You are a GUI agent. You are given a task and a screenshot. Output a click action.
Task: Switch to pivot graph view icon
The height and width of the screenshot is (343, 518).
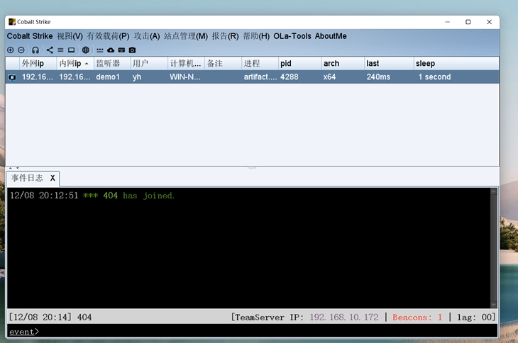pos(50,50)
